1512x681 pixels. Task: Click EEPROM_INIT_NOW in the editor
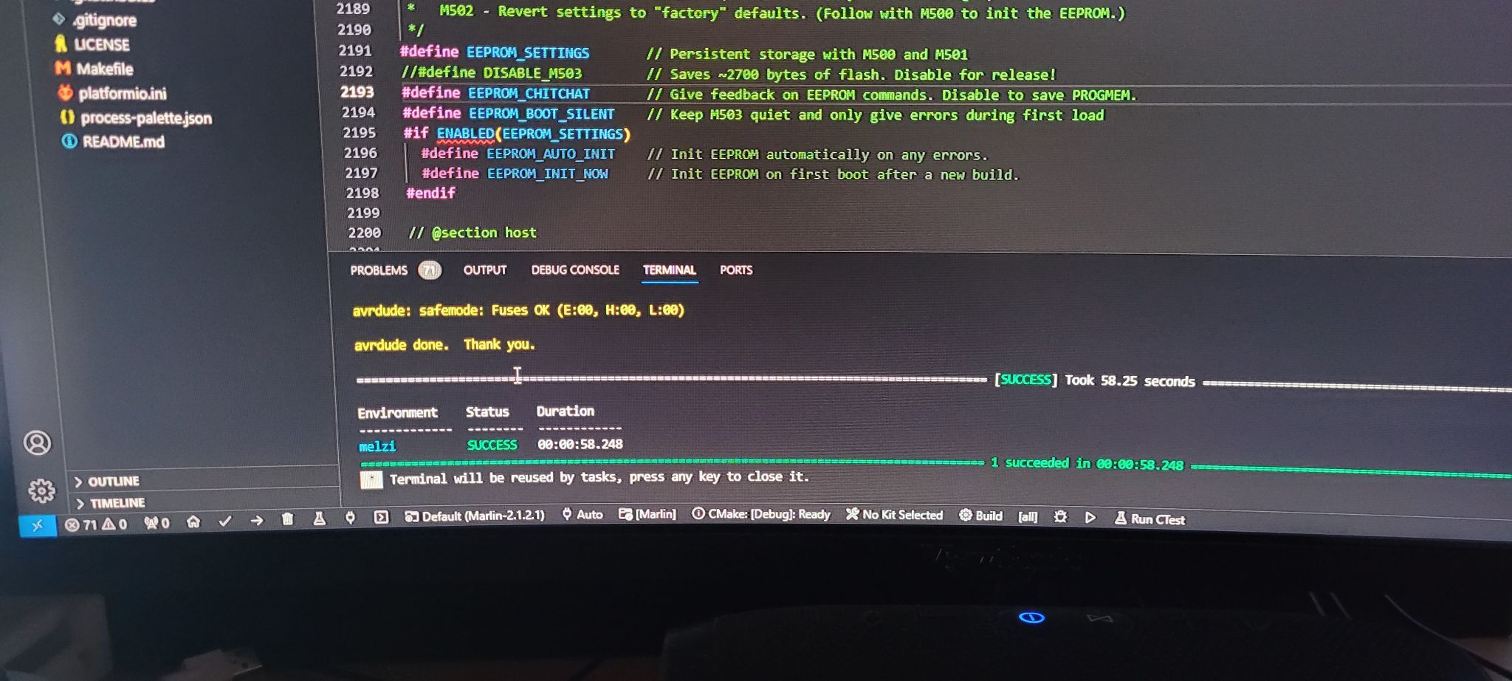pos(548,174)
